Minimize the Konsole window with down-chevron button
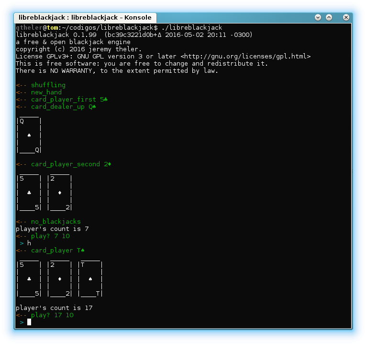Image resolution: width=366 pixels, height=344 pixels. (318, 18)
